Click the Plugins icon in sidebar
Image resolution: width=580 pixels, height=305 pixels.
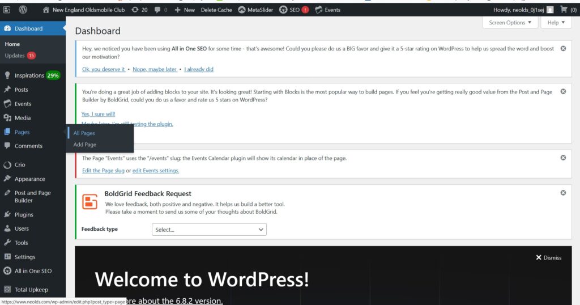[7, 215]
